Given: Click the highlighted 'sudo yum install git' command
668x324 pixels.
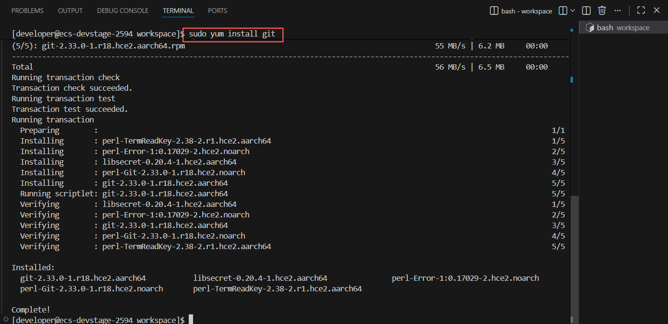Looking at the screenshot, I should pos(232,34).
